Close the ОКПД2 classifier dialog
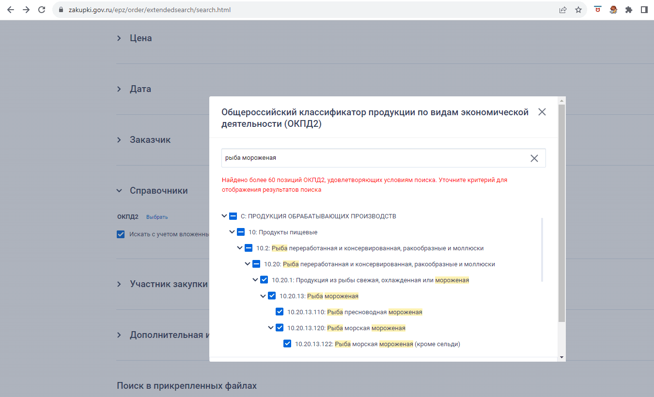The width and height of the screenshot is (654, 397). [x=542, y=112]
